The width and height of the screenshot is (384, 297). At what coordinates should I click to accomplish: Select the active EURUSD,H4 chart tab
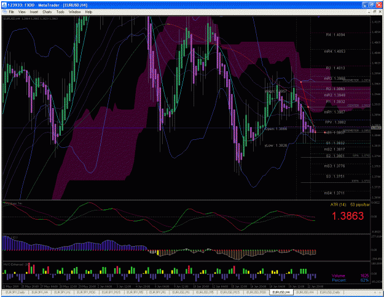[x=281, y=292]
